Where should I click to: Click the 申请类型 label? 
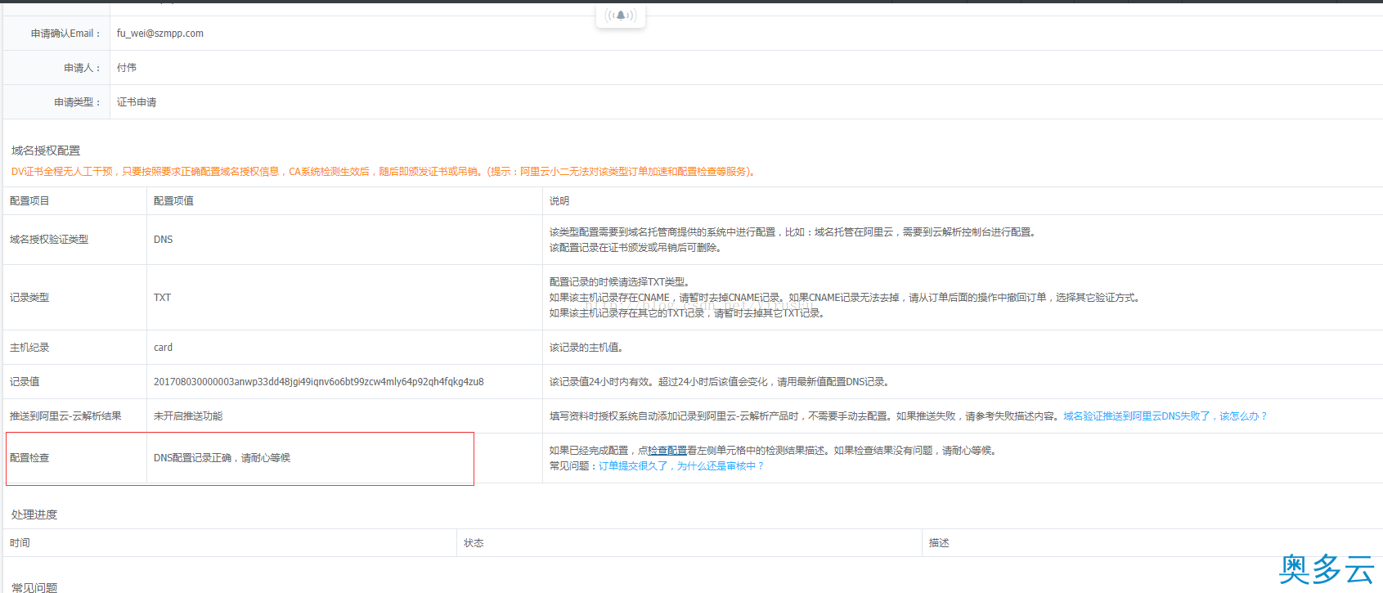pyautogui.click(x=77, y=102)
